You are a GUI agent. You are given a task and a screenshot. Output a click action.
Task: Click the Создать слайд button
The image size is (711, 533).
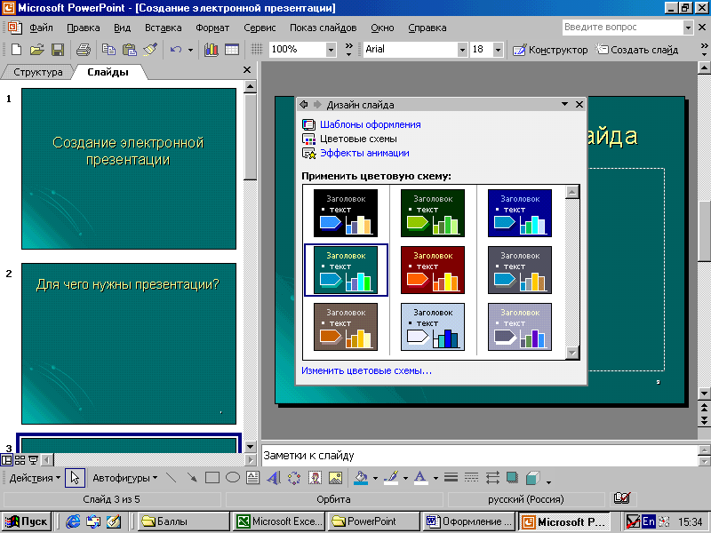pos(637,50)
